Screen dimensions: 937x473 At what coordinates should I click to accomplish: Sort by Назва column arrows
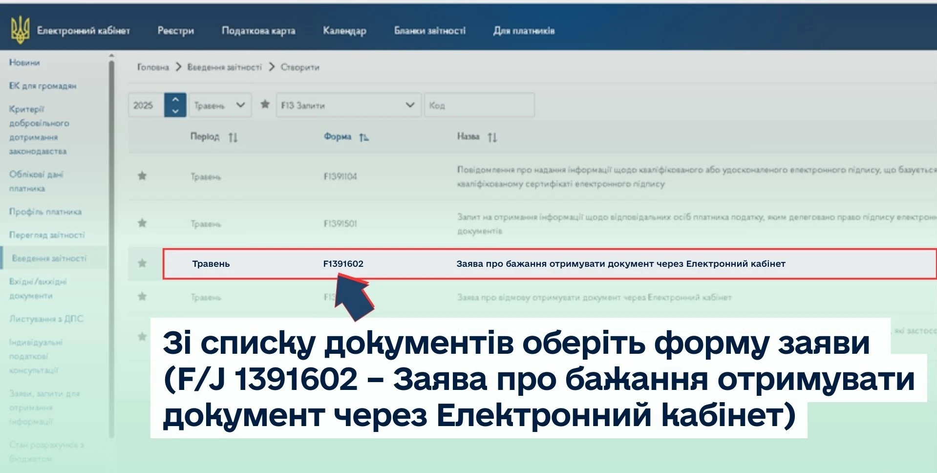tap(492, 137)
